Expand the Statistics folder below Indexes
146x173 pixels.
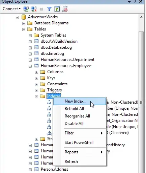[x=36, y=139]
